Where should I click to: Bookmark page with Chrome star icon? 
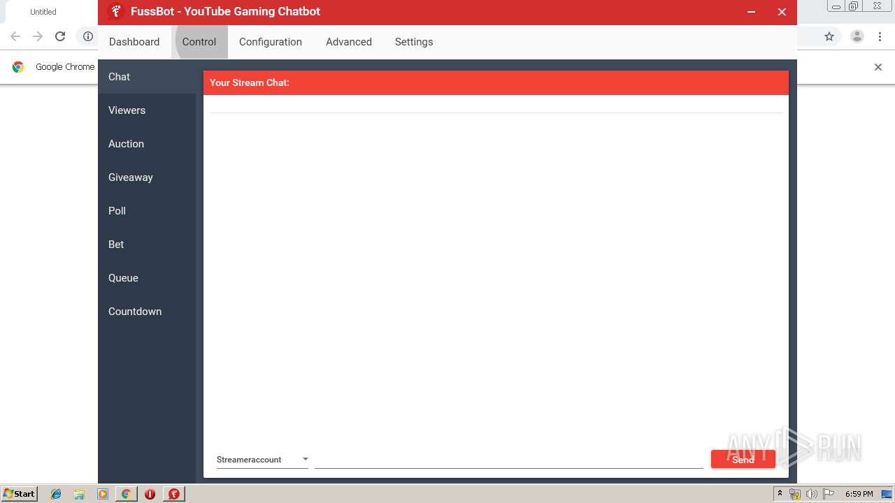tap(829, 36)
